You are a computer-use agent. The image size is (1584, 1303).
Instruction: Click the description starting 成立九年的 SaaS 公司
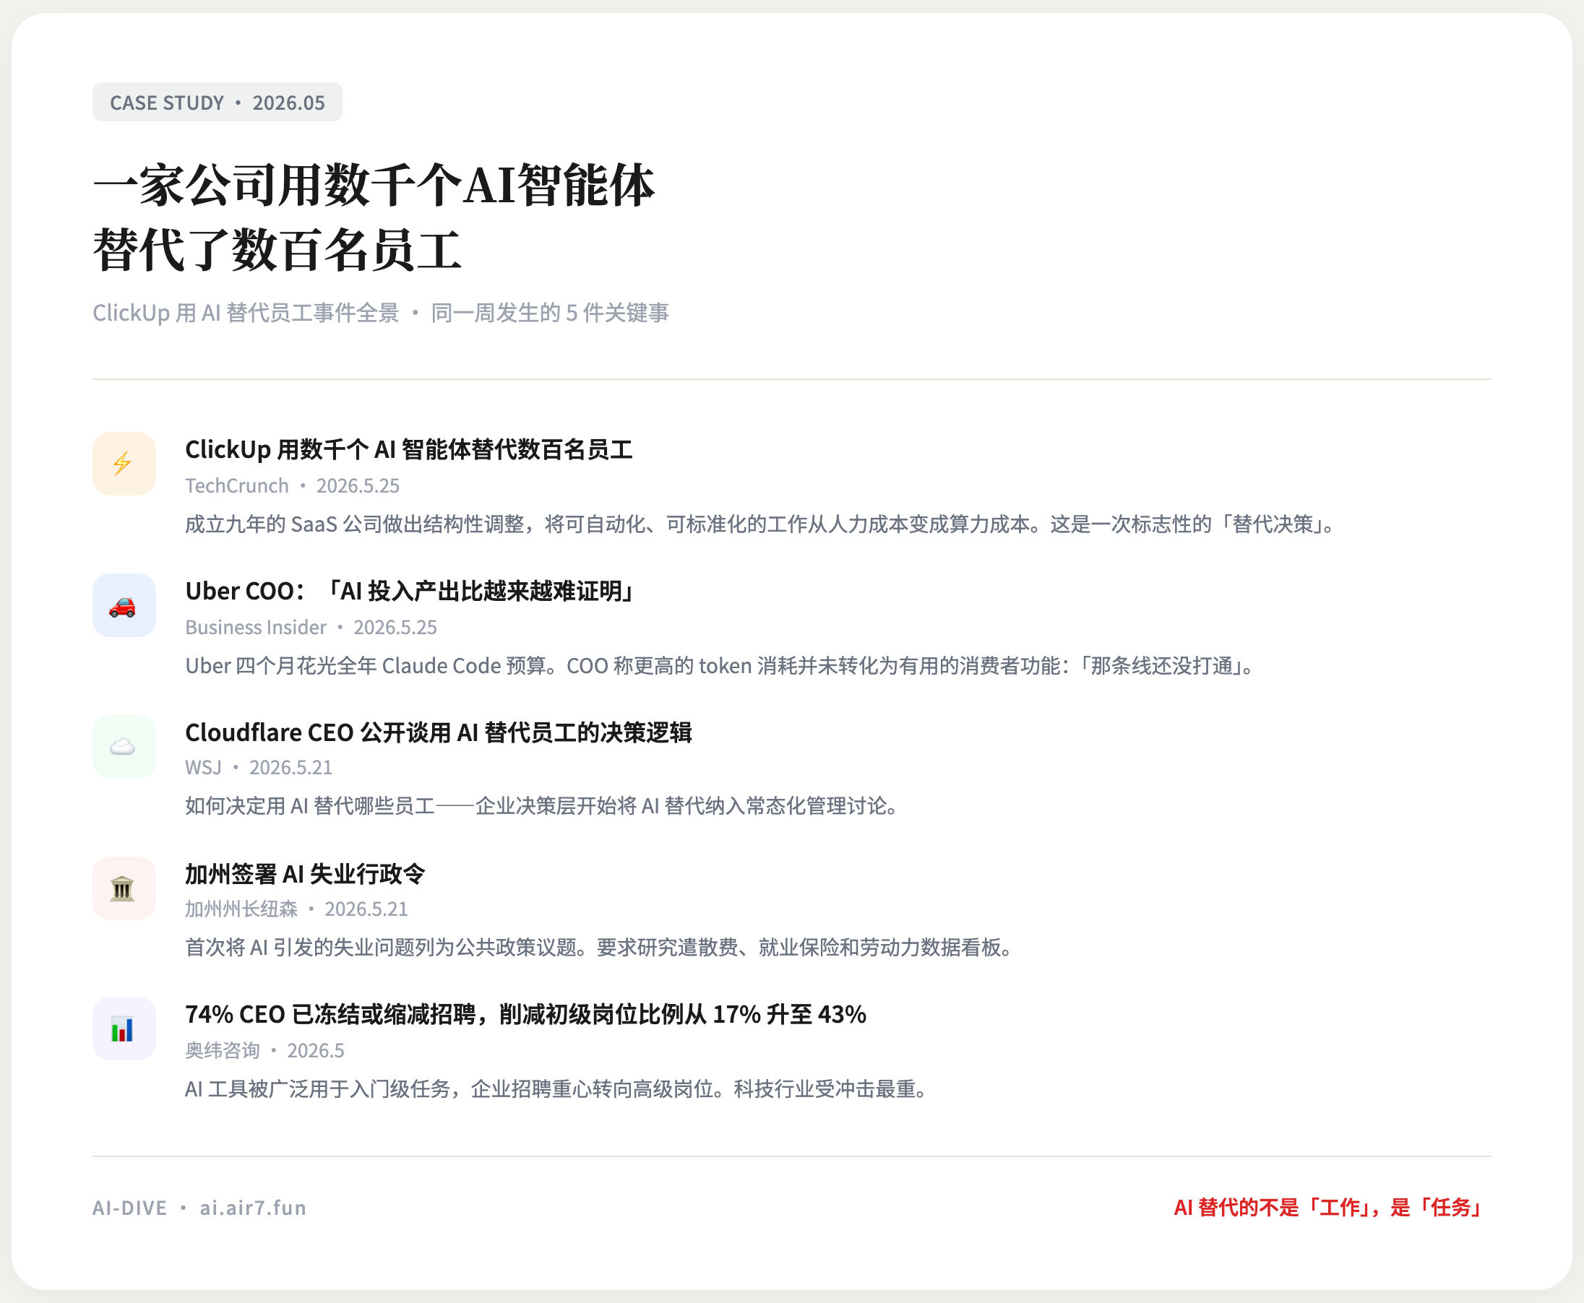[762, 524]
